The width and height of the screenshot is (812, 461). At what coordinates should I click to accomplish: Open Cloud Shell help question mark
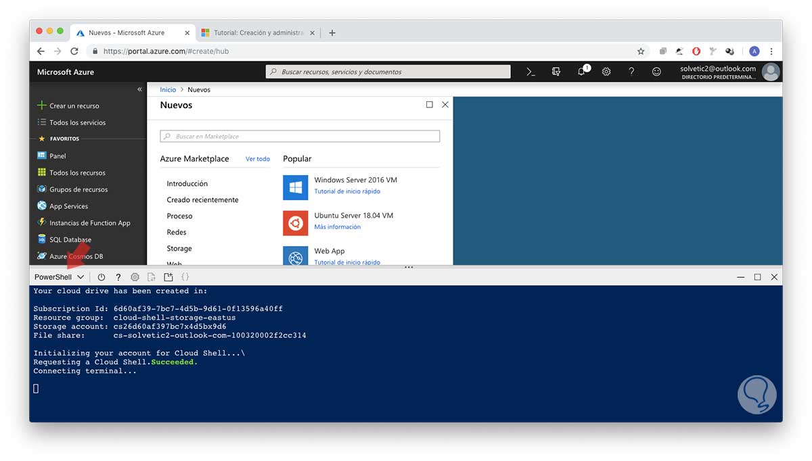click(118, 277)
